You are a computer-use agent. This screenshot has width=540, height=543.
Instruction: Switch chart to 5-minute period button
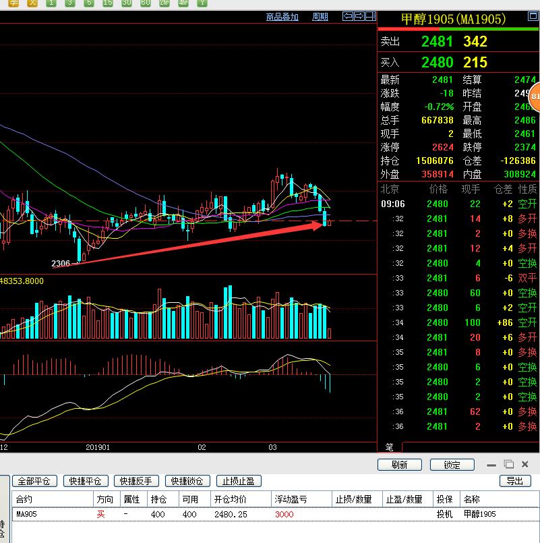pos(89,3)
